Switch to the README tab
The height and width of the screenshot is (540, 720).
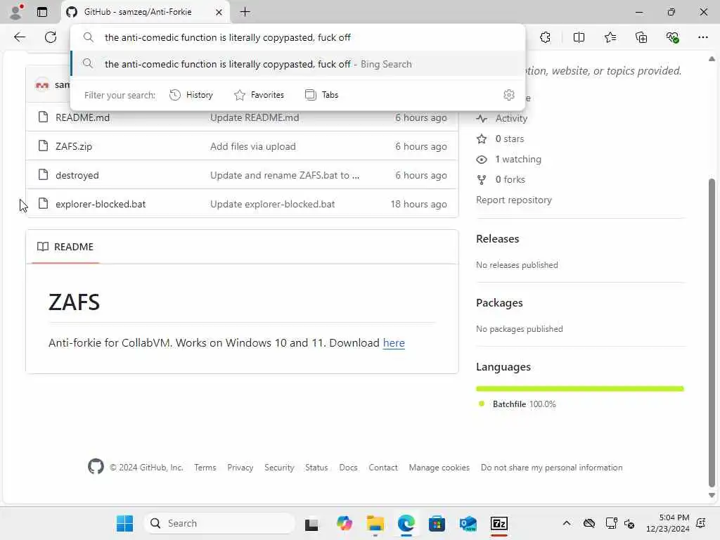click(65, 247)
